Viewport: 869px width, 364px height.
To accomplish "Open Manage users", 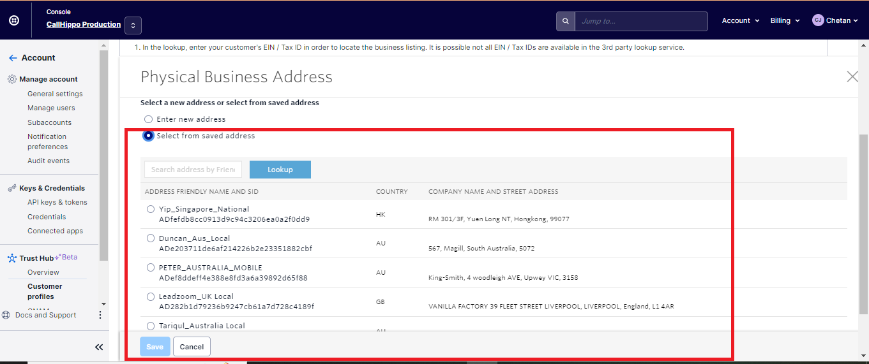I will tap(51, 108).
